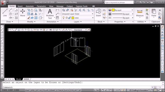Toggle GRID display in status bar
The height and width of the screenshot is (92, 165).
[x=33, y=90]
